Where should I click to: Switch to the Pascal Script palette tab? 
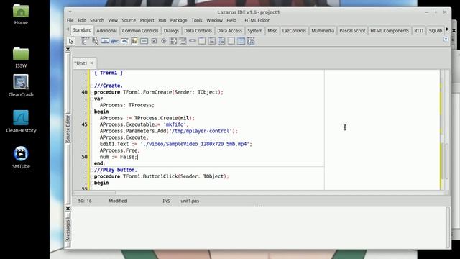pos(352,30)
